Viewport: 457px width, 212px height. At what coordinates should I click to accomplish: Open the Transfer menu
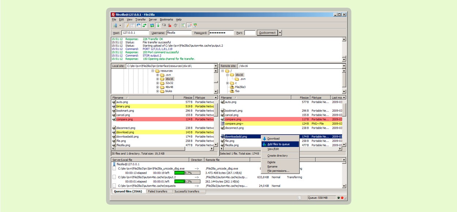(140, 19)
